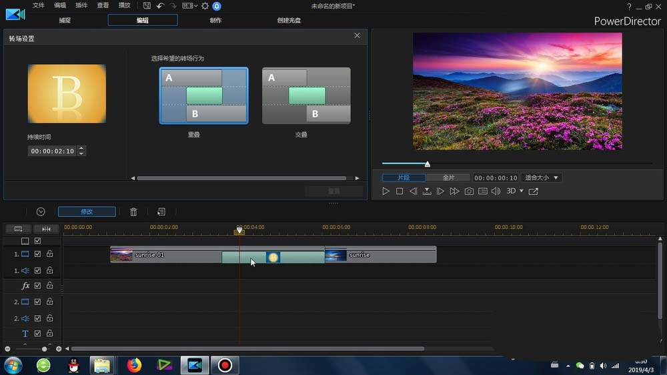Delete the selected item with the trash icon

click(133, 212)
